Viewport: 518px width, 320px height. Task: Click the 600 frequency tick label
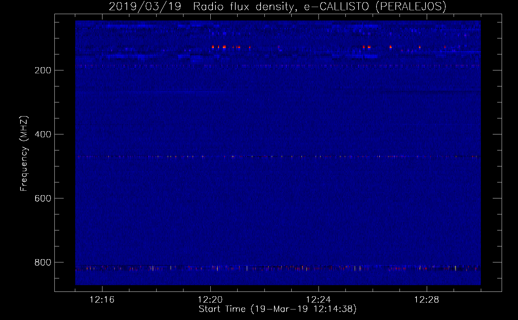click(43, 198)
